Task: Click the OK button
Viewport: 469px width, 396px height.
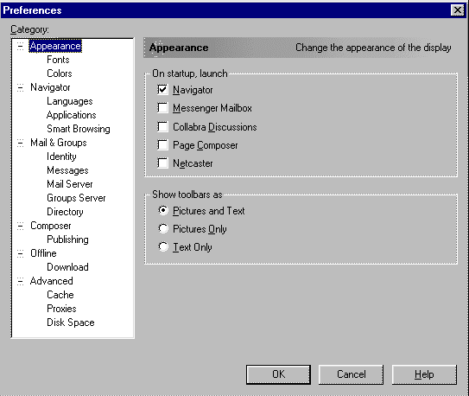Action: coord(278,374)
